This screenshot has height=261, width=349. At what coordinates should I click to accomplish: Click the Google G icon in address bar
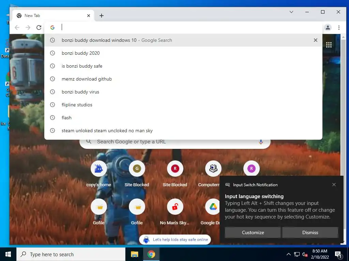point(52,28)
